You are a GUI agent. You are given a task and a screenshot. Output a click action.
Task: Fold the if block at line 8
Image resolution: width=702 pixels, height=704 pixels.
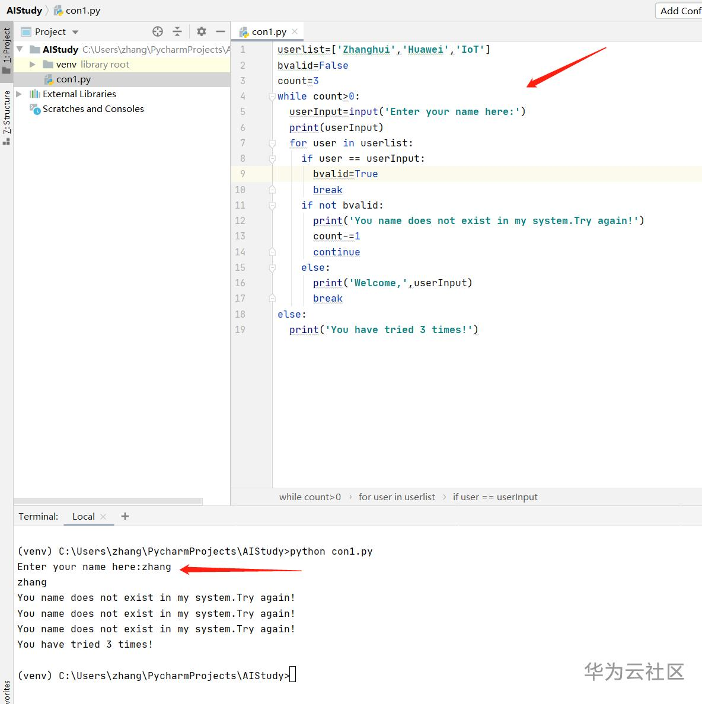tap(272, 159)
